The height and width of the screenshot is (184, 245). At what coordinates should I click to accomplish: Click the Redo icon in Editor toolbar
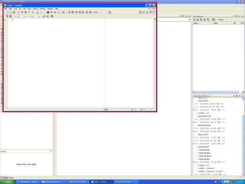(33, 12)
